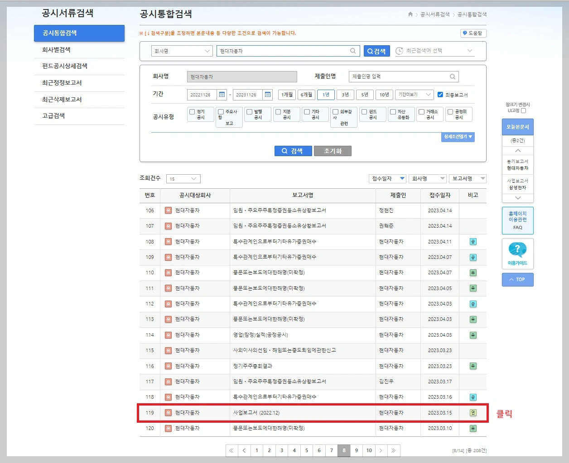This screenshot has height=463, width=569.
Task: Go to the next results page arrow
Action: 381,450
